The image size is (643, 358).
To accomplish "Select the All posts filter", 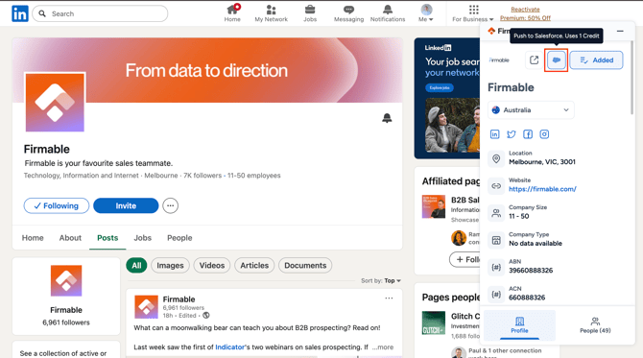I will pyautogui.click(x=136, y=265).
